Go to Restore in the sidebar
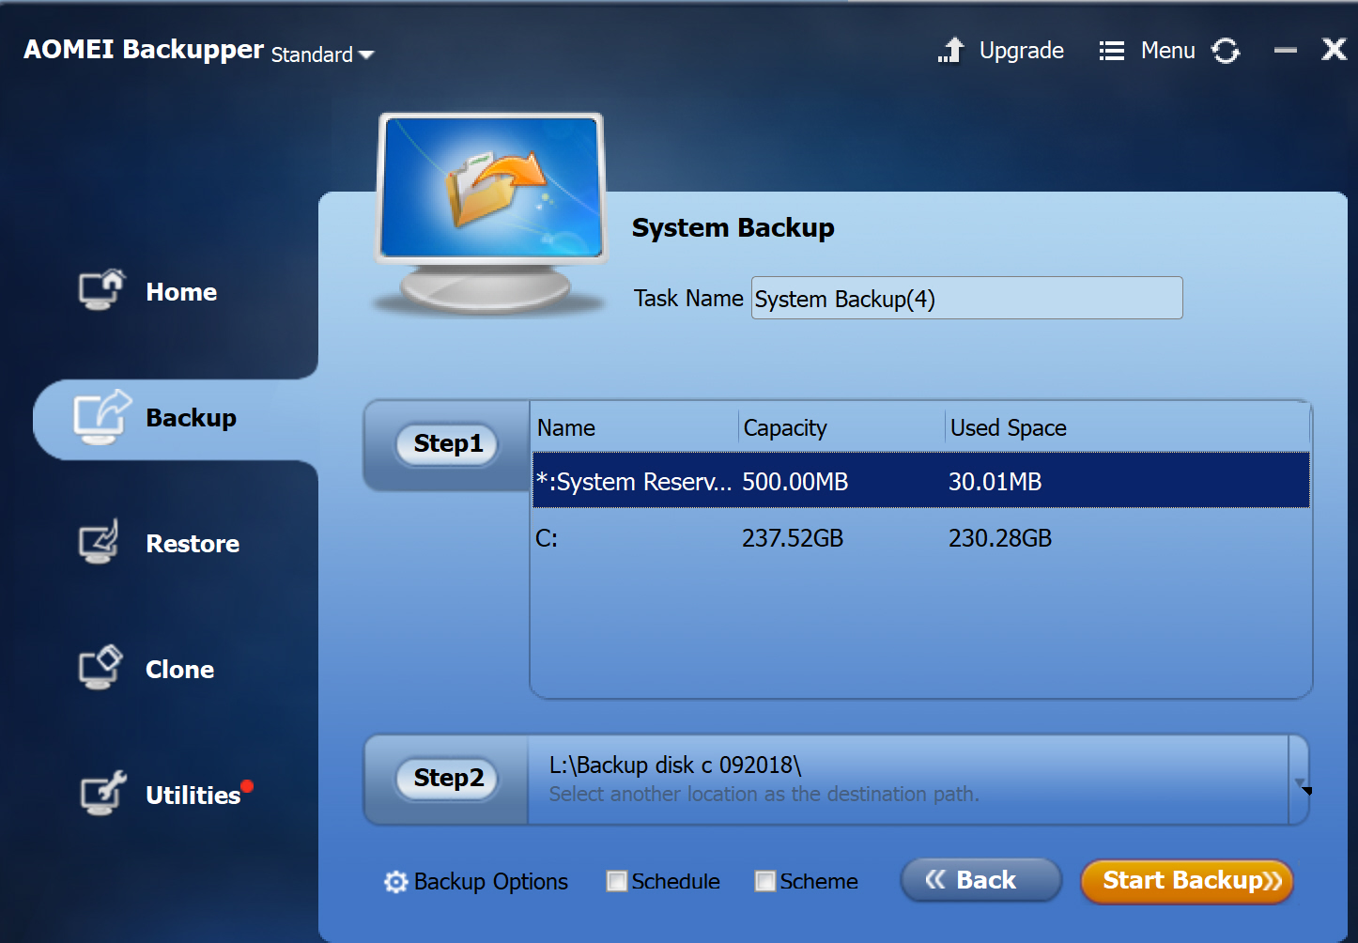The image size is (1358, 943). click(x=193, y=544)
